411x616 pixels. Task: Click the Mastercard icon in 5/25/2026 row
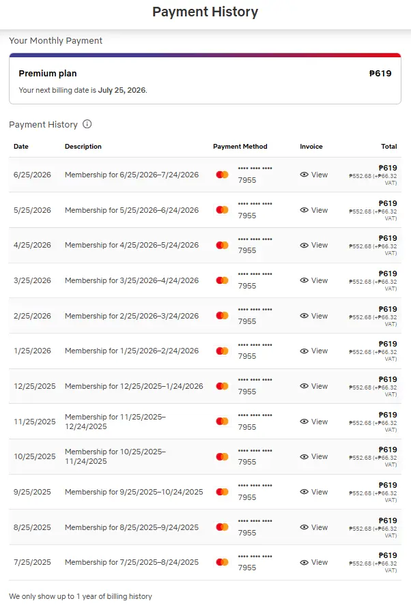[222, 210]
